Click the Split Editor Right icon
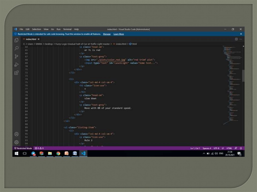The image size is (257, 192). [236, 39]
